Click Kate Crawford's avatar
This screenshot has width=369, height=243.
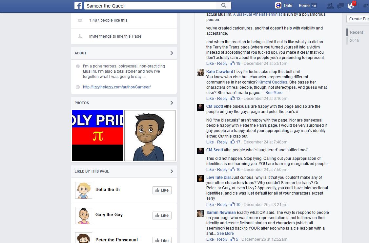tap(200, 72)
